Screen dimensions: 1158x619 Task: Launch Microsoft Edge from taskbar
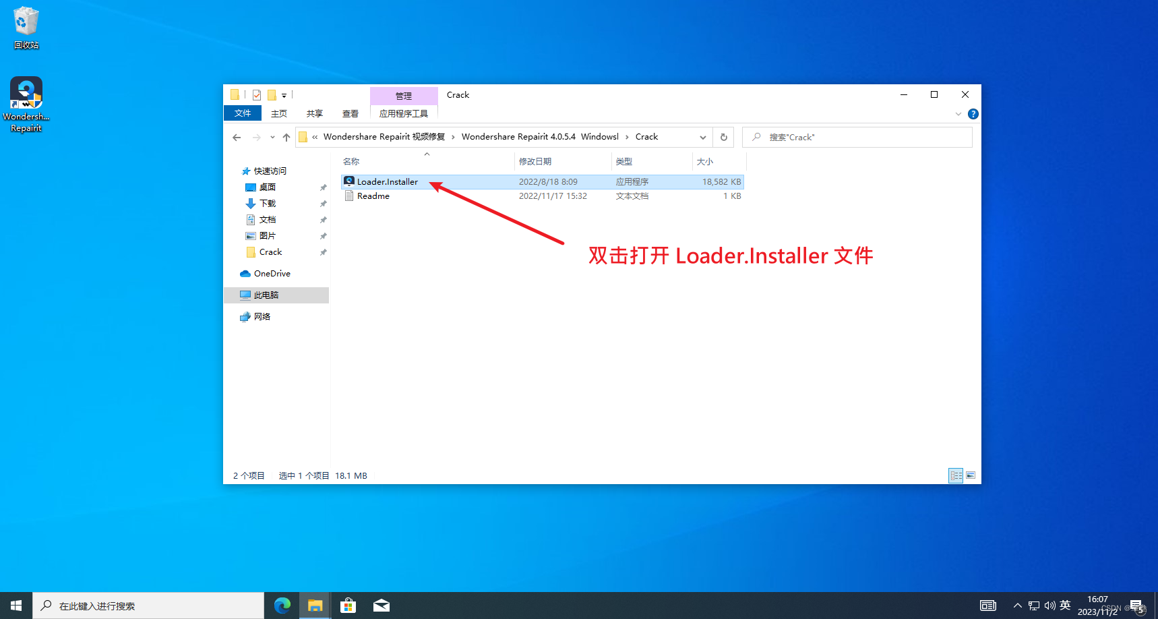pos(282,606)
